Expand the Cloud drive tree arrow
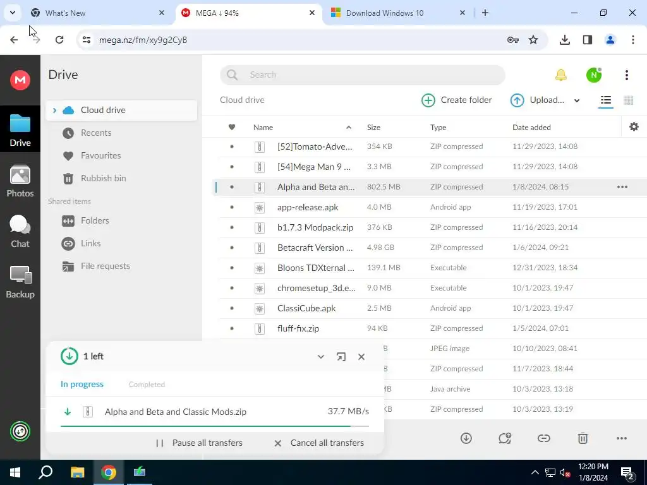Screen dimensions: 647x485 coord(54,110)
